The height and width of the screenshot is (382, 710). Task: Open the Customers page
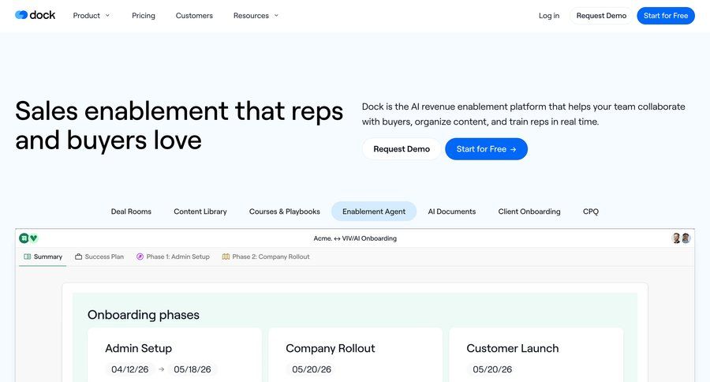pyautogui.click(x=194, y=16)
